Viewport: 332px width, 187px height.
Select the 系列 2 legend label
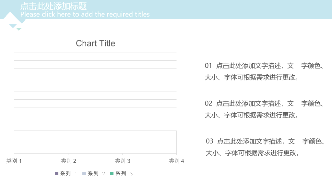coord(96,173)
